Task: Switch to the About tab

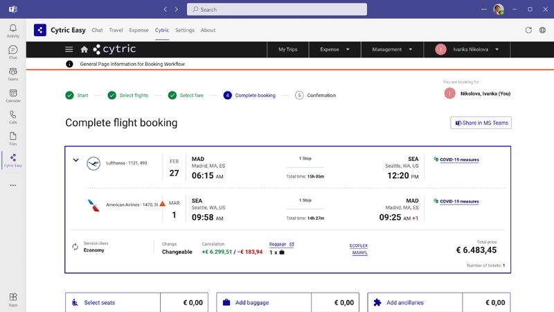Action: coord(208,30)
